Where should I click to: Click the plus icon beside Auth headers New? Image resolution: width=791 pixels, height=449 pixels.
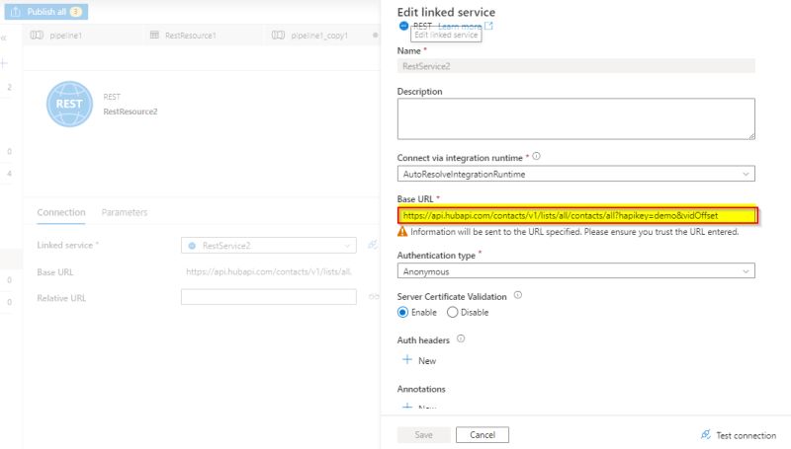pos(407,359)
